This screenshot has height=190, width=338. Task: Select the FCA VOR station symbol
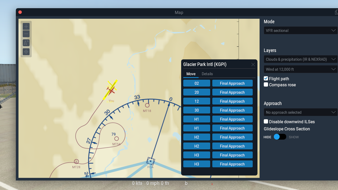tap(151, 161)
